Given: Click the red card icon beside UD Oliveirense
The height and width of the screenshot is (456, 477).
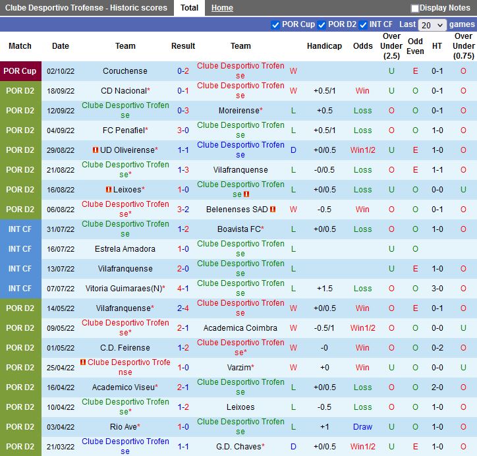Looking at the screenshot, I should coord(96,150).
